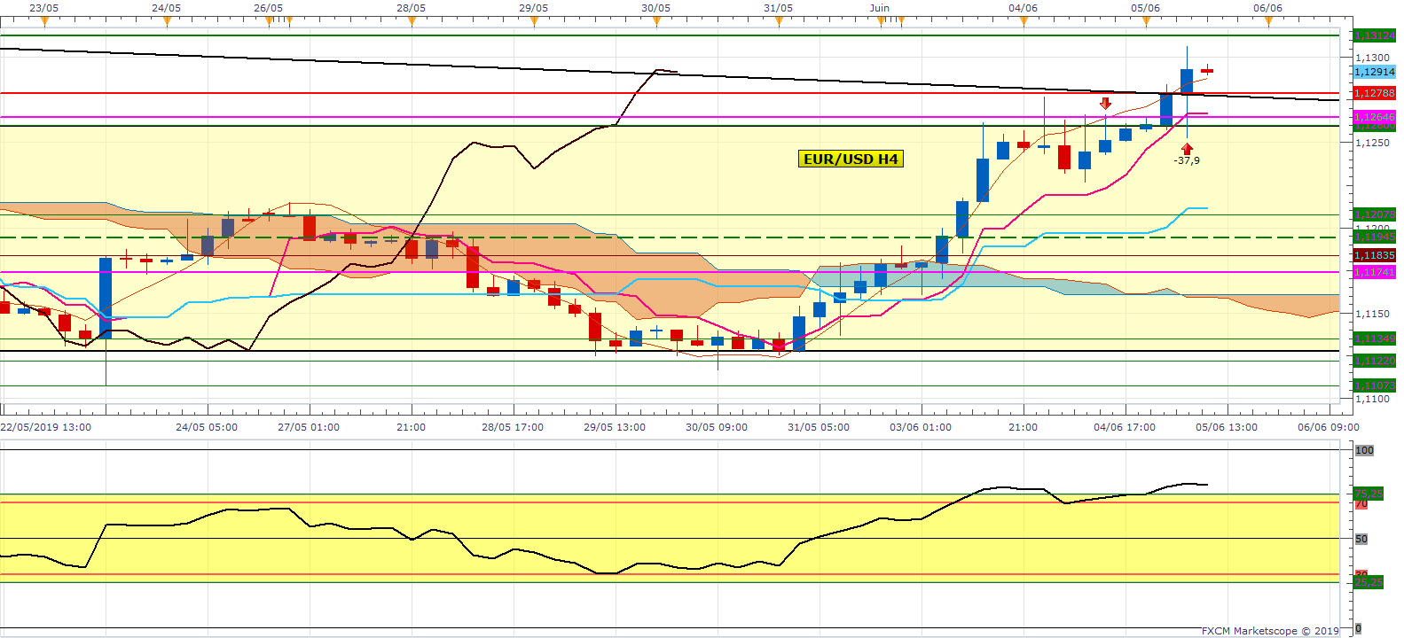Select the orange day marker under 29/05

534,22
